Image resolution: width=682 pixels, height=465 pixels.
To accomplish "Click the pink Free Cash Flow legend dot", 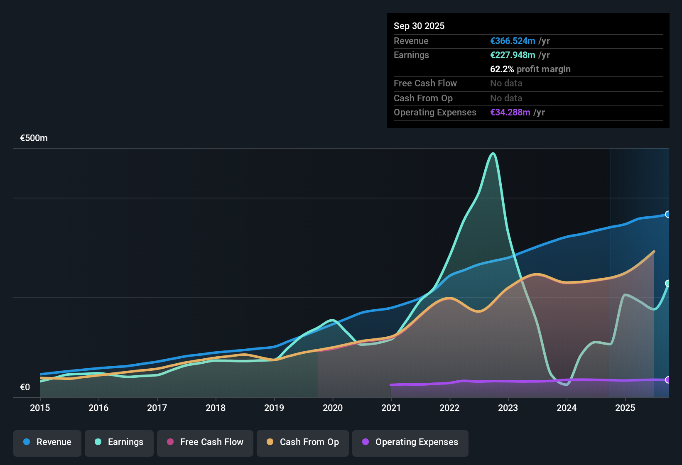I will coord(170,442).
